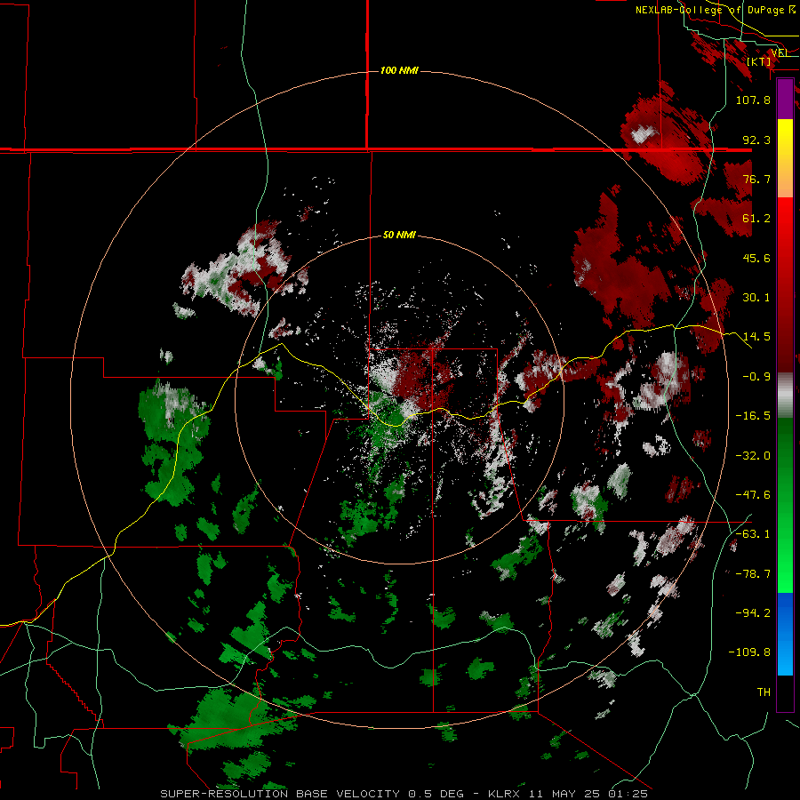Select the -94.2 legend value

coord(753,613)
